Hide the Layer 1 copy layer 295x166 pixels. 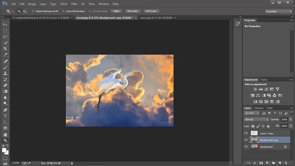click(x=246, y=133)
